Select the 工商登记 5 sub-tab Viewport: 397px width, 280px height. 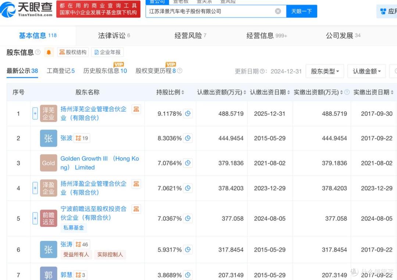point(61,71)
